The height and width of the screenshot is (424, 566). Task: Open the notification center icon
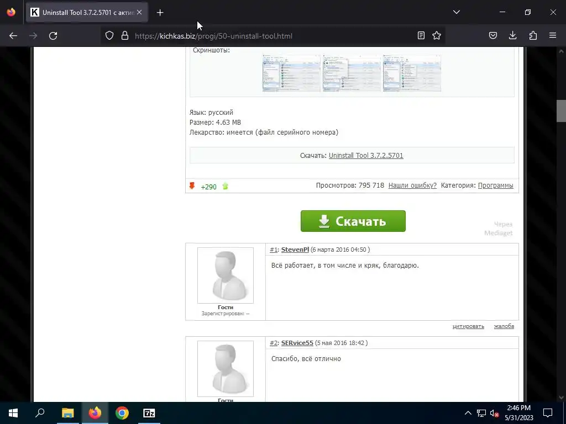pyautogui.click(x=548, y=413)
